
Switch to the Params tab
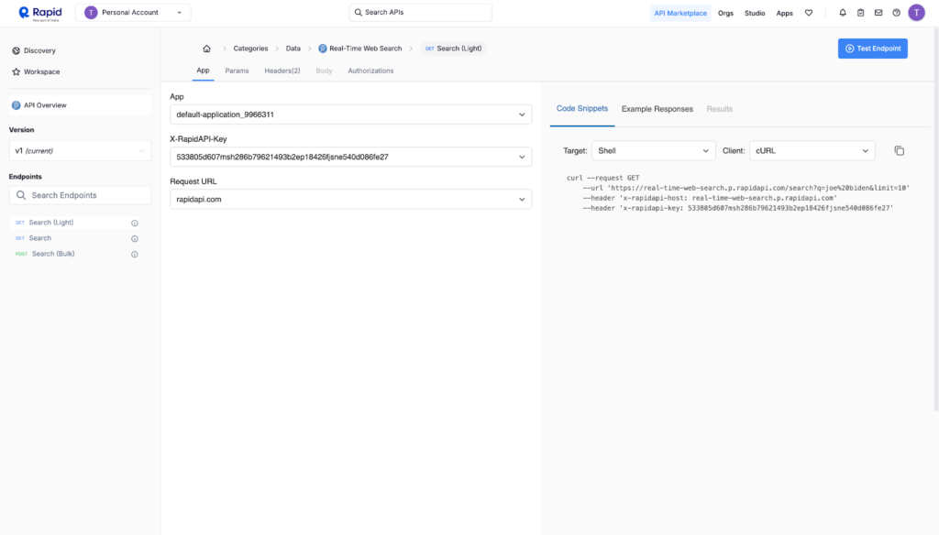coord(237,71)
